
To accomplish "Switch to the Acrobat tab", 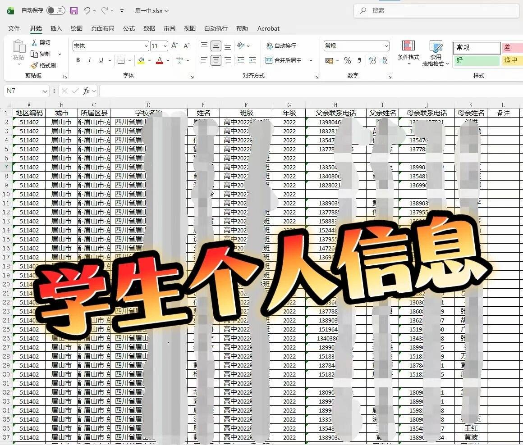I will tap(268, 29).
